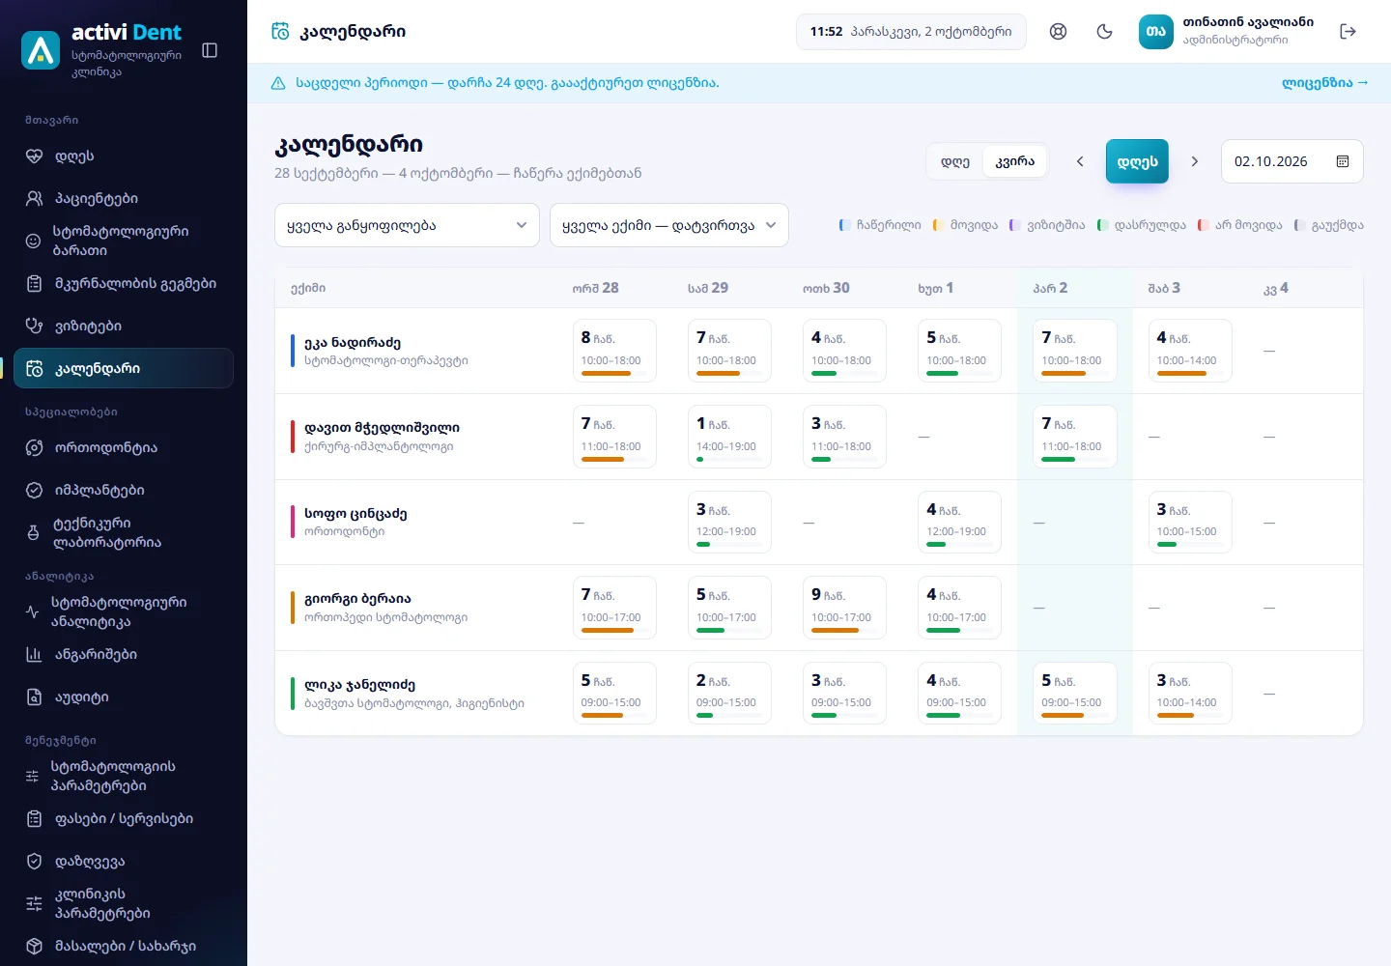Image resolution: width=1391 pixels, height=966 pixels.
Task: Open ფასები / სერვისები menu item
Action: tap(124, 818)
